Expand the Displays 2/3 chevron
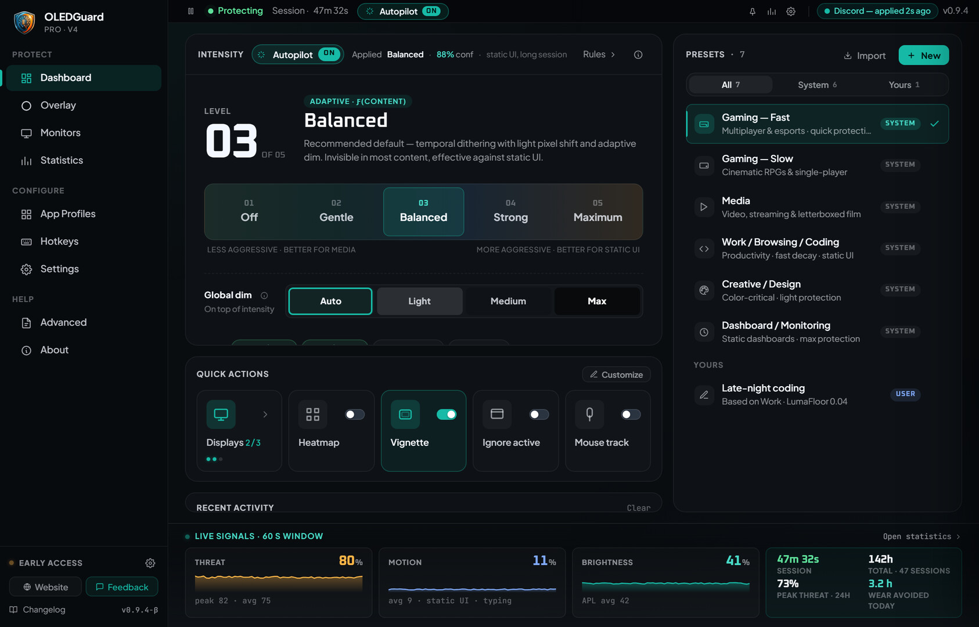This screenshot has height=627, width=979. click(265, 415)
